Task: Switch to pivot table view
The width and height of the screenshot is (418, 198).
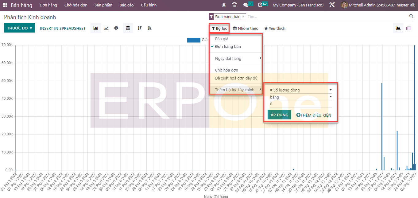Action: click(408, 28)
